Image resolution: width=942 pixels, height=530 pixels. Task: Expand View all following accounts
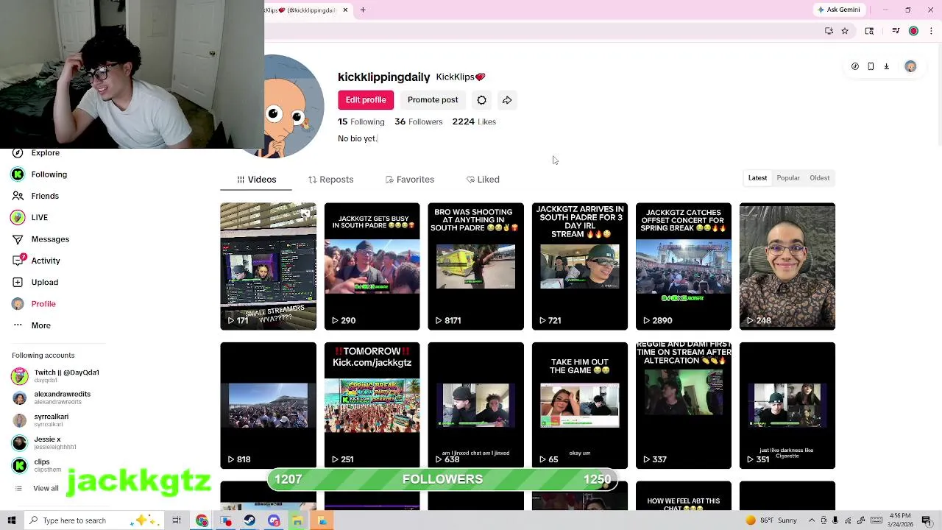[x=36, y=488]
